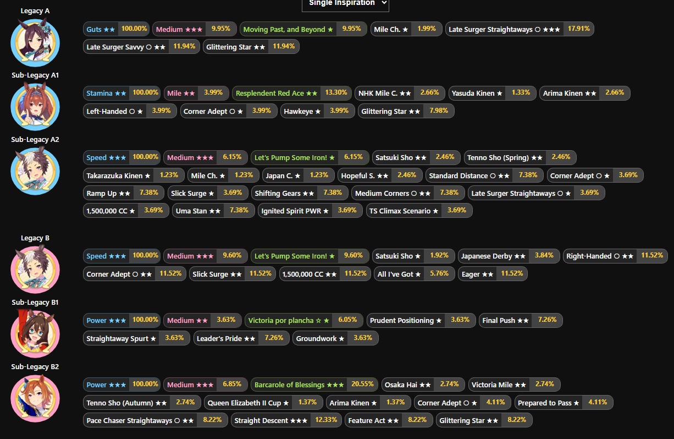Click the Straightaway Spurt tag
The width and height of the screenshot is (674, 439).
pyautogui.click(x=137, y=338)
